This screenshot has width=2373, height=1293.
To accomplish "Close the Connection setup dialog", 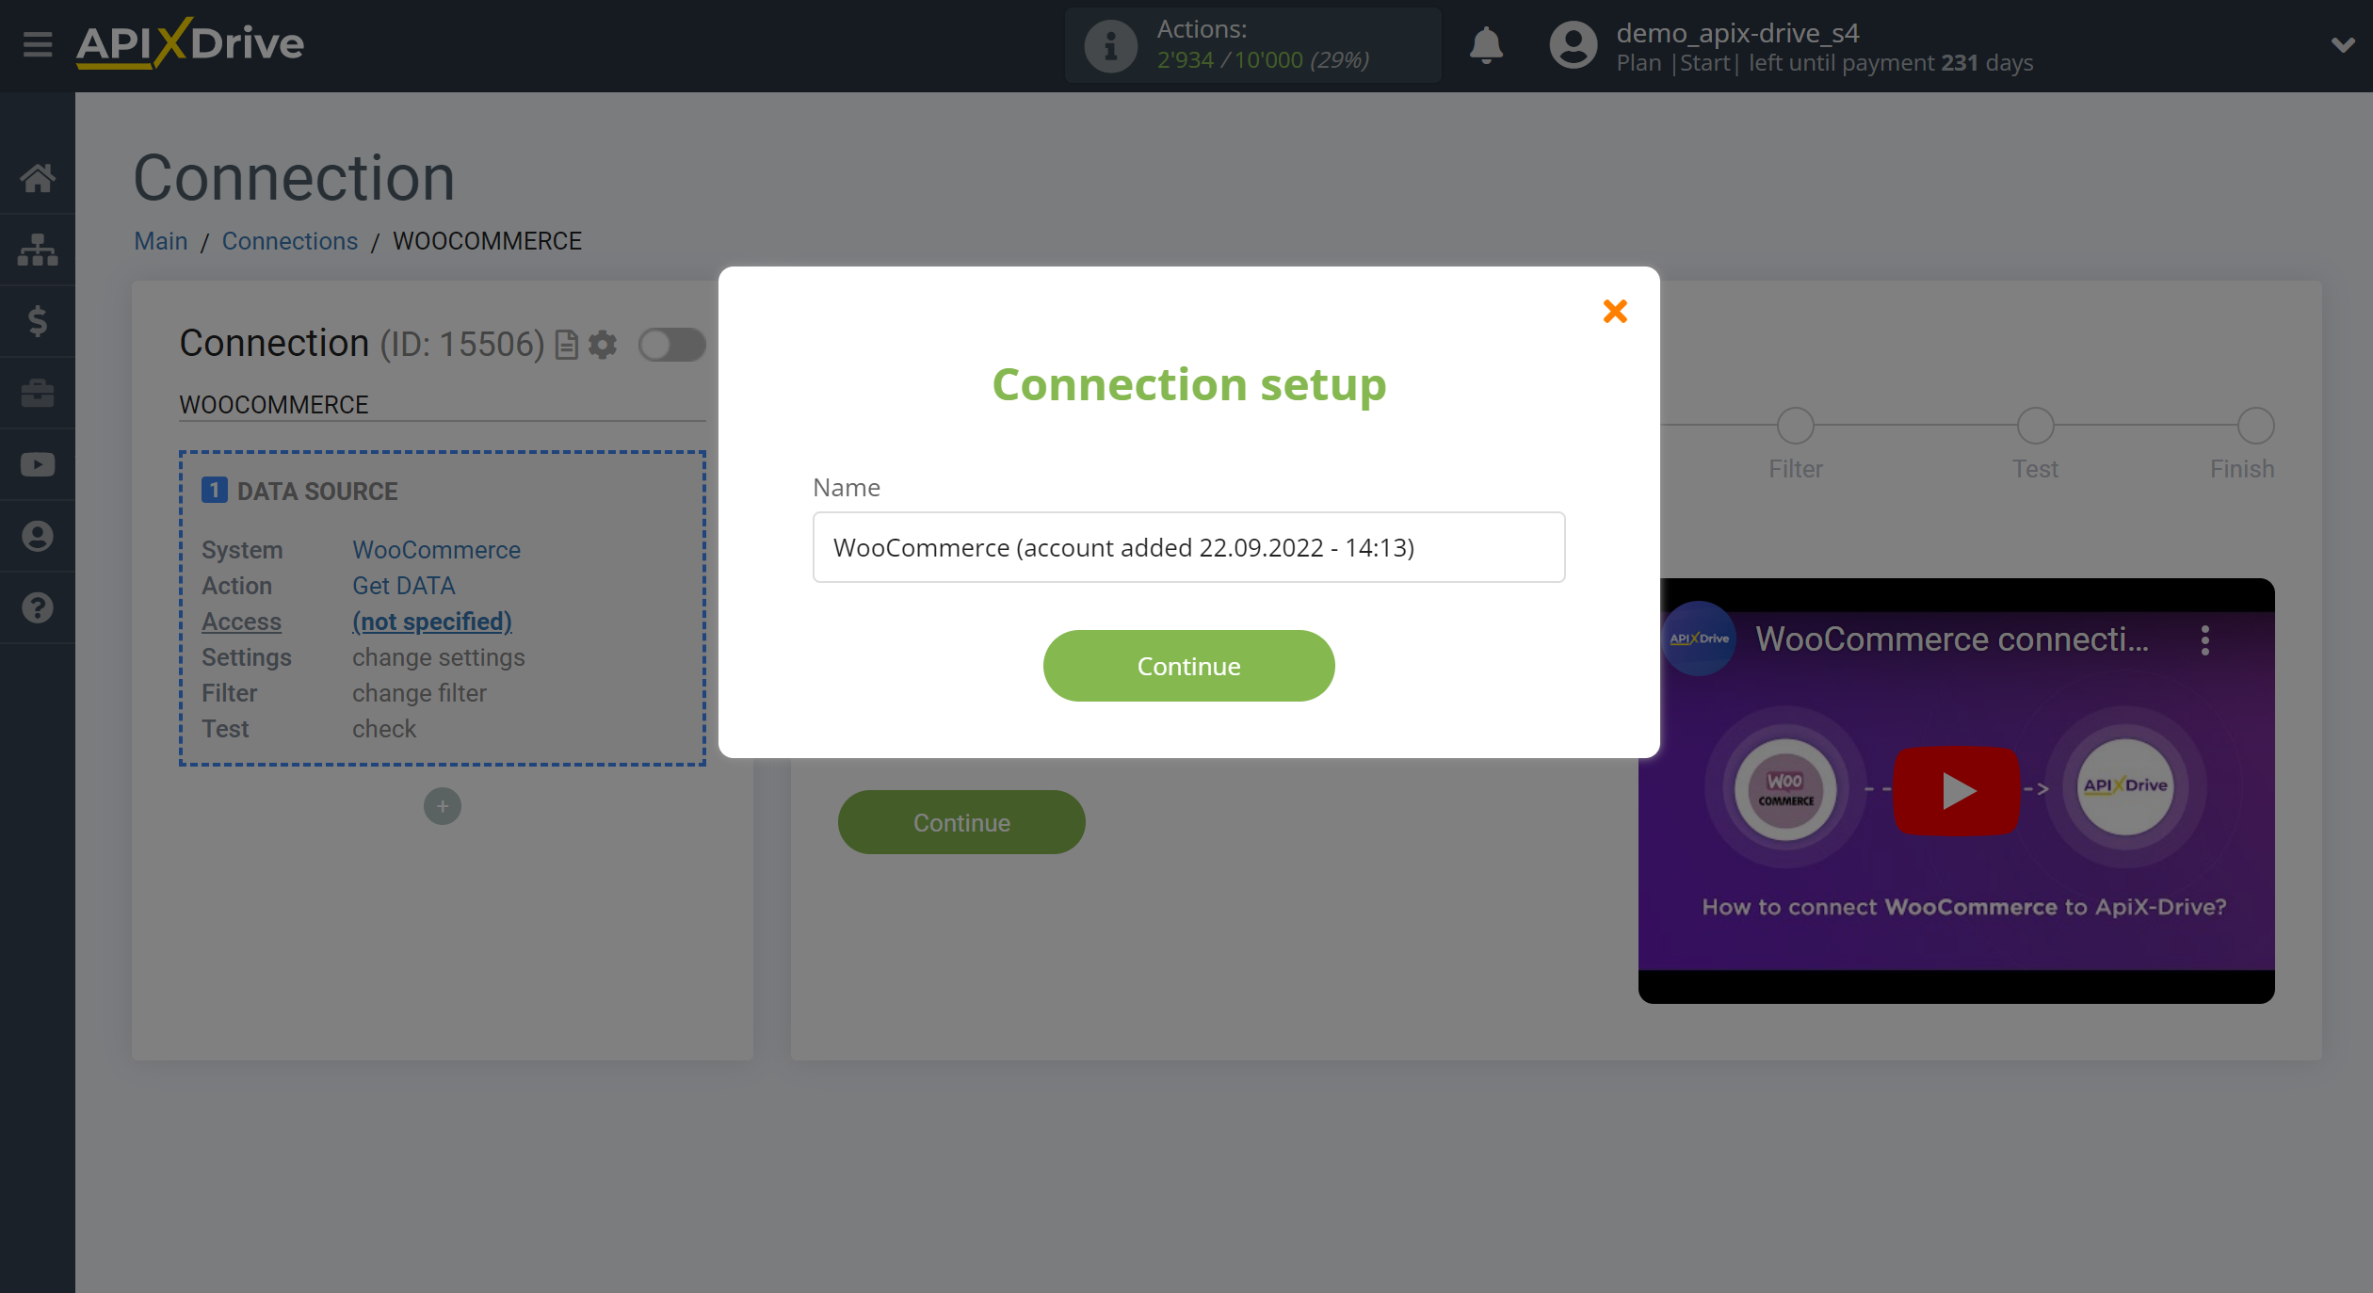I will coord(1615,311).
